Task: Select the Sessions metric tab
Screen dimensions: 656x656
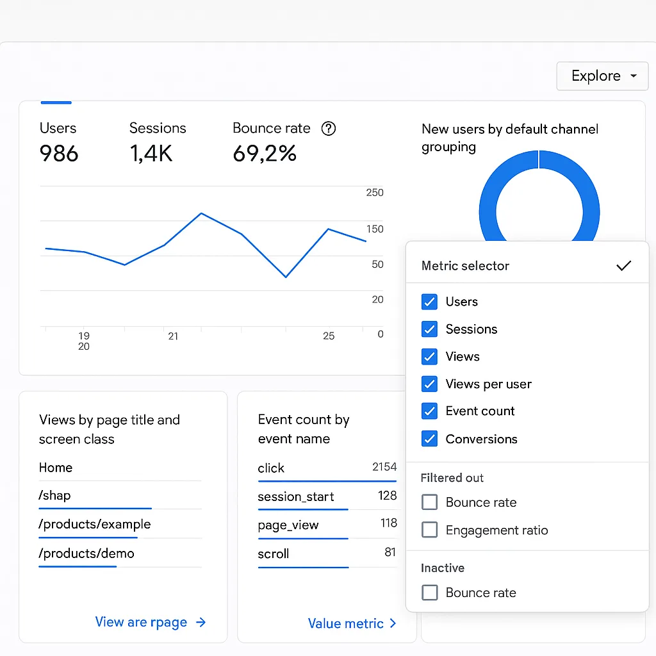Action: click(158, 142)
